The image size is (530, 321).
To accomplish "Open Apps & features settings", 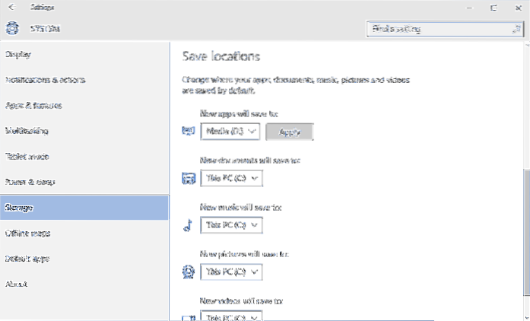I will coord(84,106).
